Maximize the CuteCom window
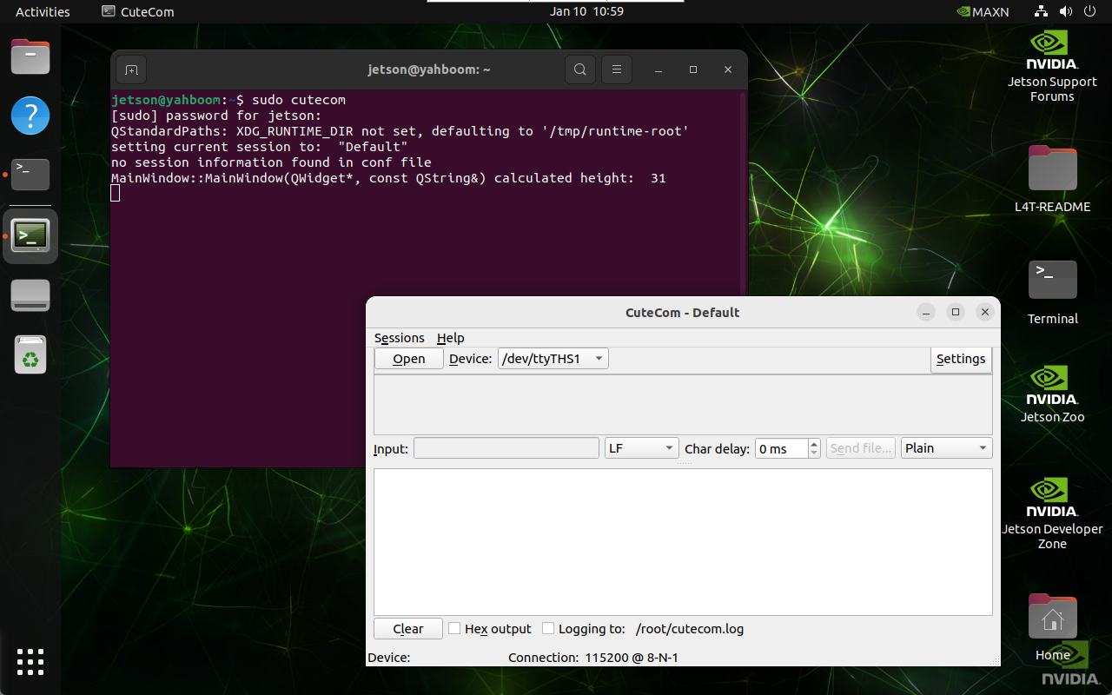The width and height of the screenshot is (1112, 695). tap(956, 313)
